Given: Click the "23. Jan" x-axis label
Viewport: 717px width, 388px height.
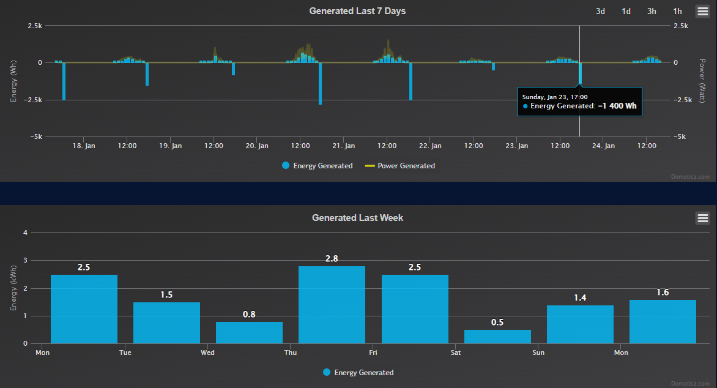Looking at the screenshot, I should point(517,146).
